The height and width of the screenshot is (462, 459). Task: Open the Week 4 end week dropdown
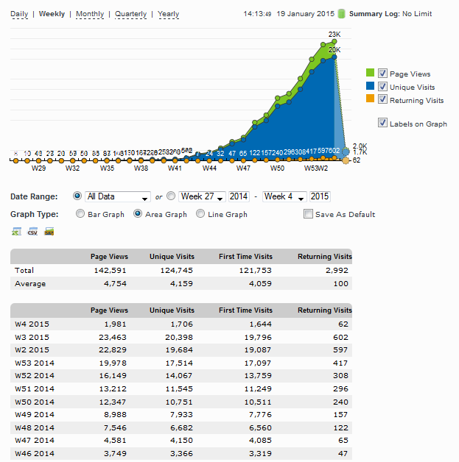pyautogui.click(x=284, y=196)
